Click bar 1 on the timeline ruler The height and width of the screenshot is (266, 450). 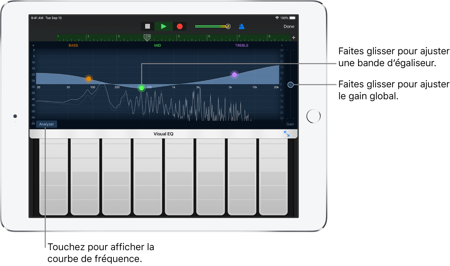tap(58, 36)
